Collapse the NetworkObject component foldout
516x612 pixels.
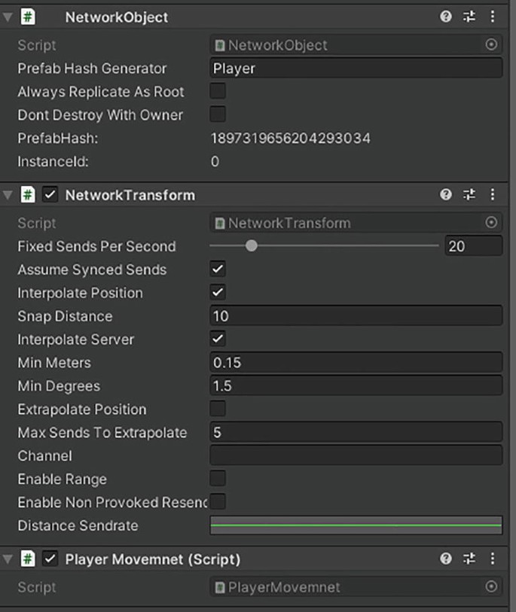[x=8, y=17]
